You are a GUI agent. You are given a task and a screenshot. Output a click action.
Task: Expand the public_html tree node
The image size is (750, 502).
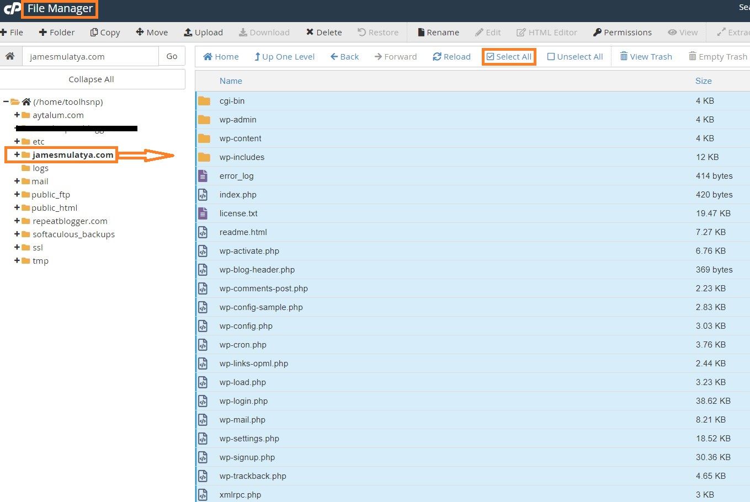pos(17,207)
